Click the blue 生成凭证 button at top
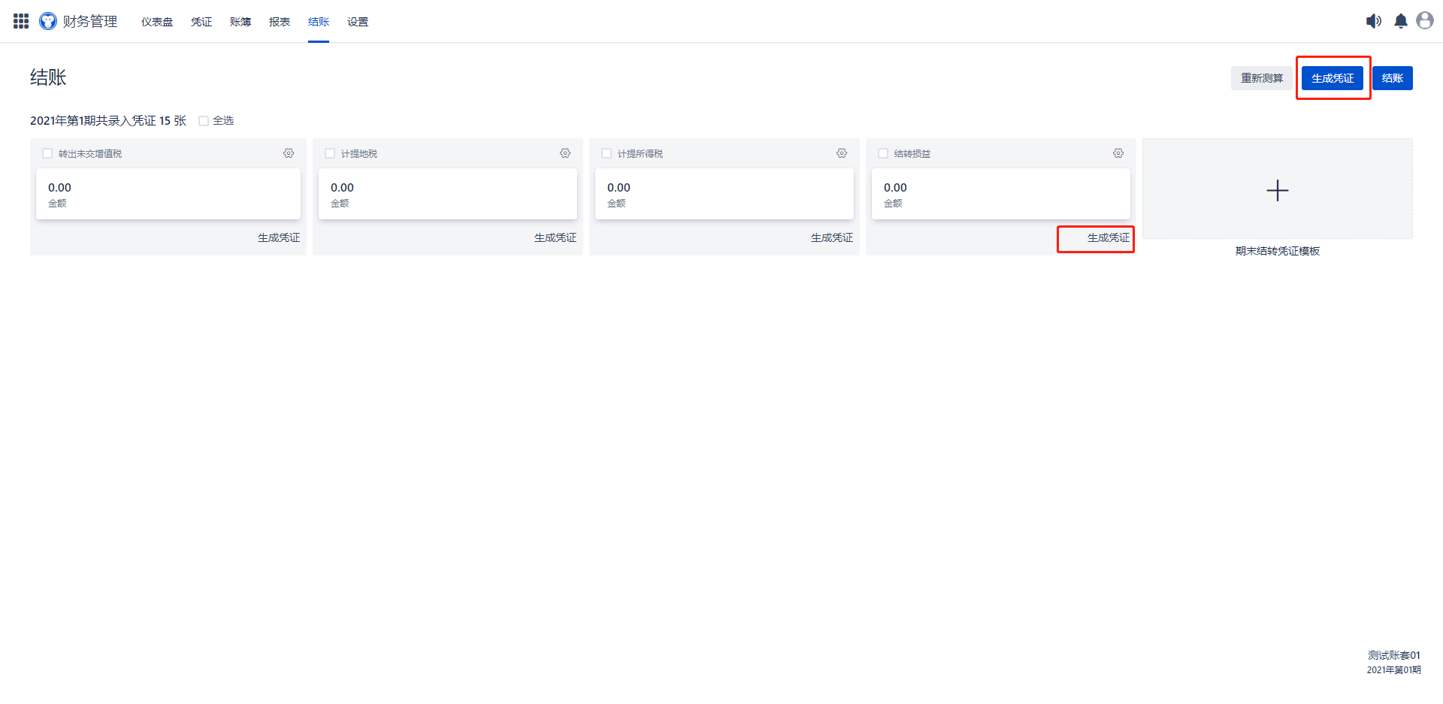This screenshot has height=704, width=1443. click(x=1333, y=78)
